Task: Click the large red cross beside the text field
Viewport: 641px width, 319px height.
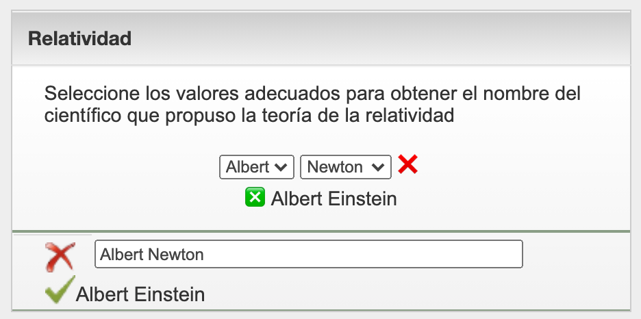Action: [59, 256]
